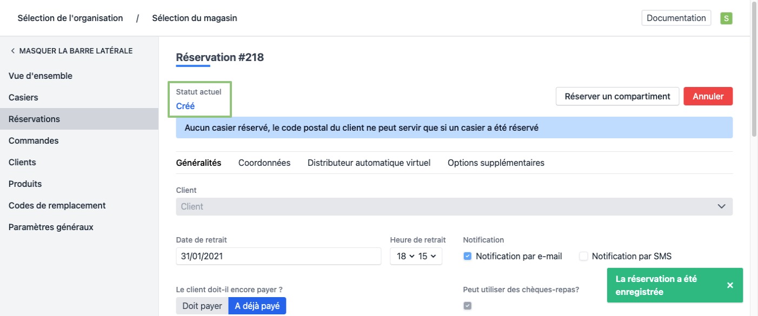Expand the Client dropdown chevron
This screenshot has height=316, width=758.
721,206
